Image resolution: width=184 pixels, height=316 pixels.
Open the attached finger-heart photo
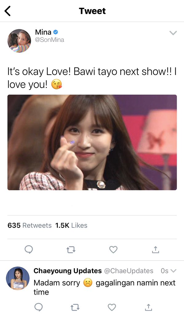tap(92, 142)
